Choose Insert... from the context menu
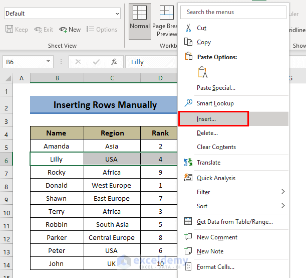The height and width of the screenshot is (278, 306). tap(206, 119)
